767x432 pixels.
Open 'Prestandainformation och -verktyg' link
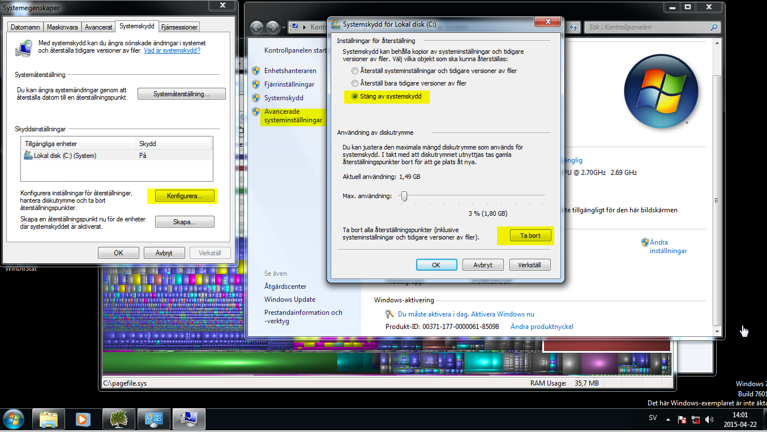[303, 316]
